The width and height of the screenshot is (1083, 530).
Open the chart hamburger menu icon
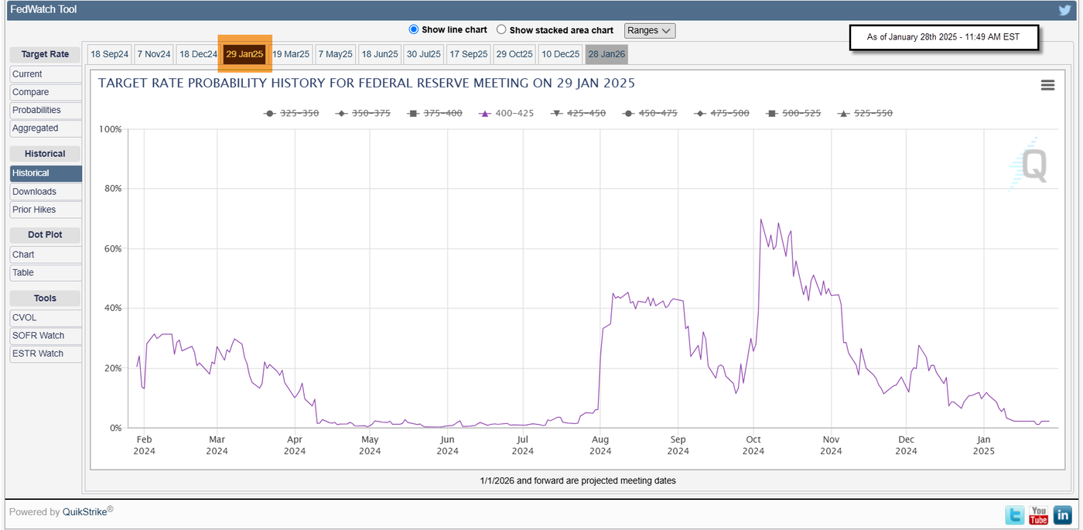[1047, 85]
